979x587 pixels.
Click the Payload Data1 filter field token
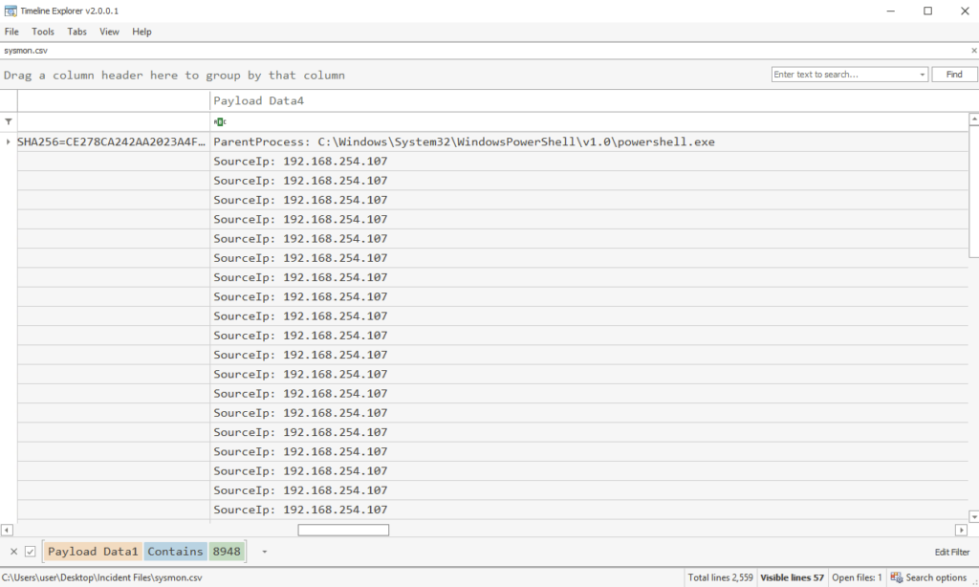point(93,552)
